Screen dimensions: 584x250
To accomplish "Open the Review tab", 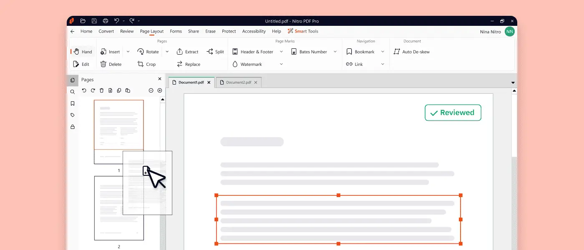I will click(127, 31).
